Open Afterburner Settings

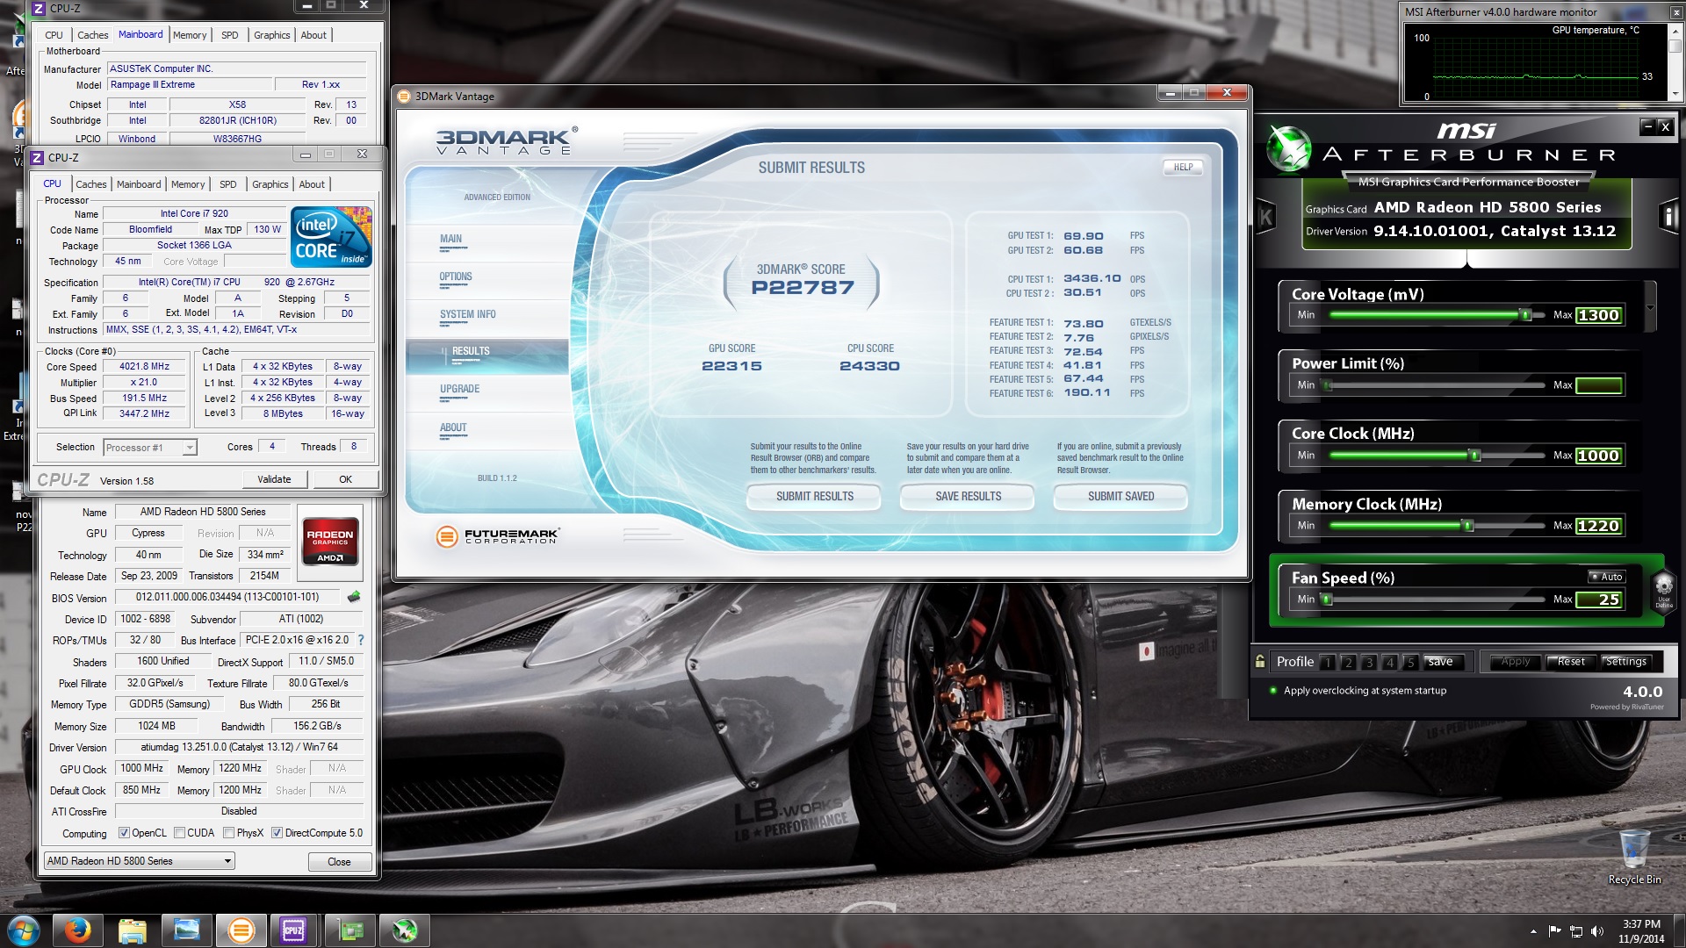tap(1625, 662)
